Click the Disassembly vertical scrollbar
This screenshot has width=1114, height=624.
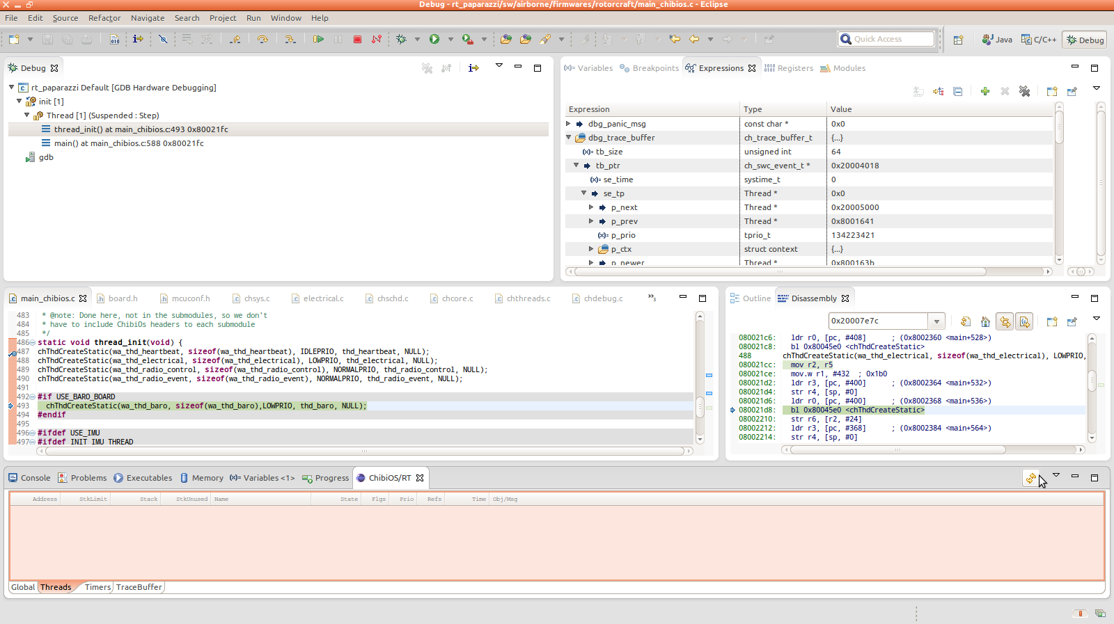pyautogui.click(x=1092, y=387)
